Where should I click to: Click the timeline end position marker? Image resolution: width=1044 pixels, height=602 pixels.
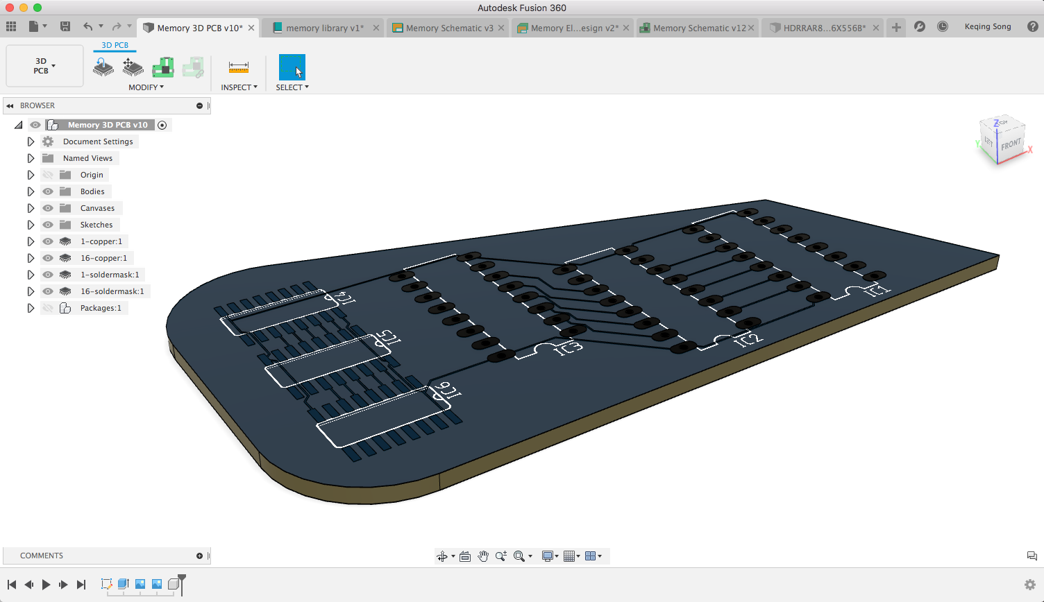(182, 577)
